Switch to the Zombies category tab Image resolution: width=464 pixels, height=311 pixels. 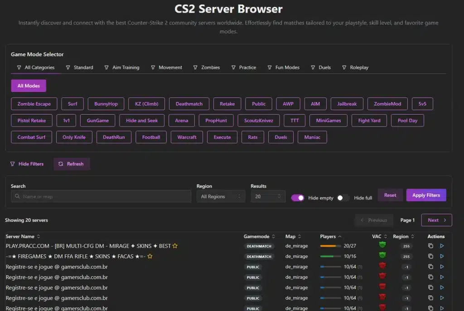[207, 67]
